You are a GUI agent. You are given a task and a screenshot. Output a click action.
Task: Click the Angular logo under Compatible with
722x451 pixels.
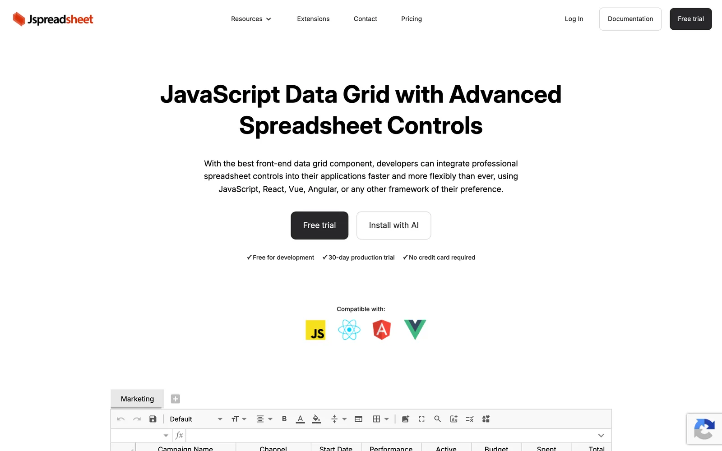click(x=382, y=330)
